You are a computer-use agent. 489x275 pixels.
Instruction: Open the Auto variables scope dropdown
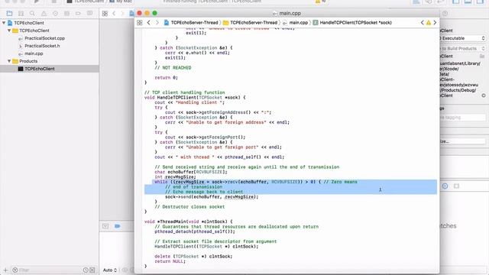(x=110, y=270)
